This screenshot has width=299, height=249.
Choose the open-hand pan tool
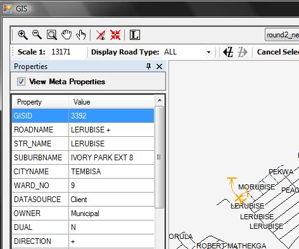[67, 35]
